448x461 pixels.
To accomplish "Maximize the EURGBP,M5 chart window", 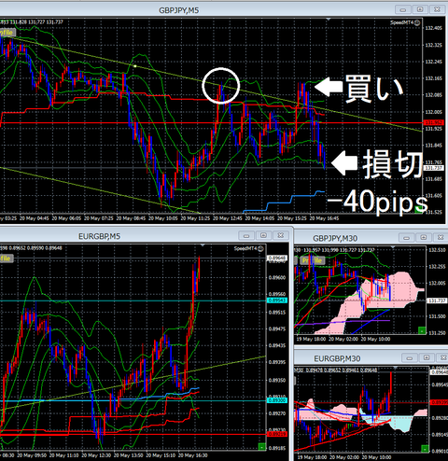I will [263, 235].
